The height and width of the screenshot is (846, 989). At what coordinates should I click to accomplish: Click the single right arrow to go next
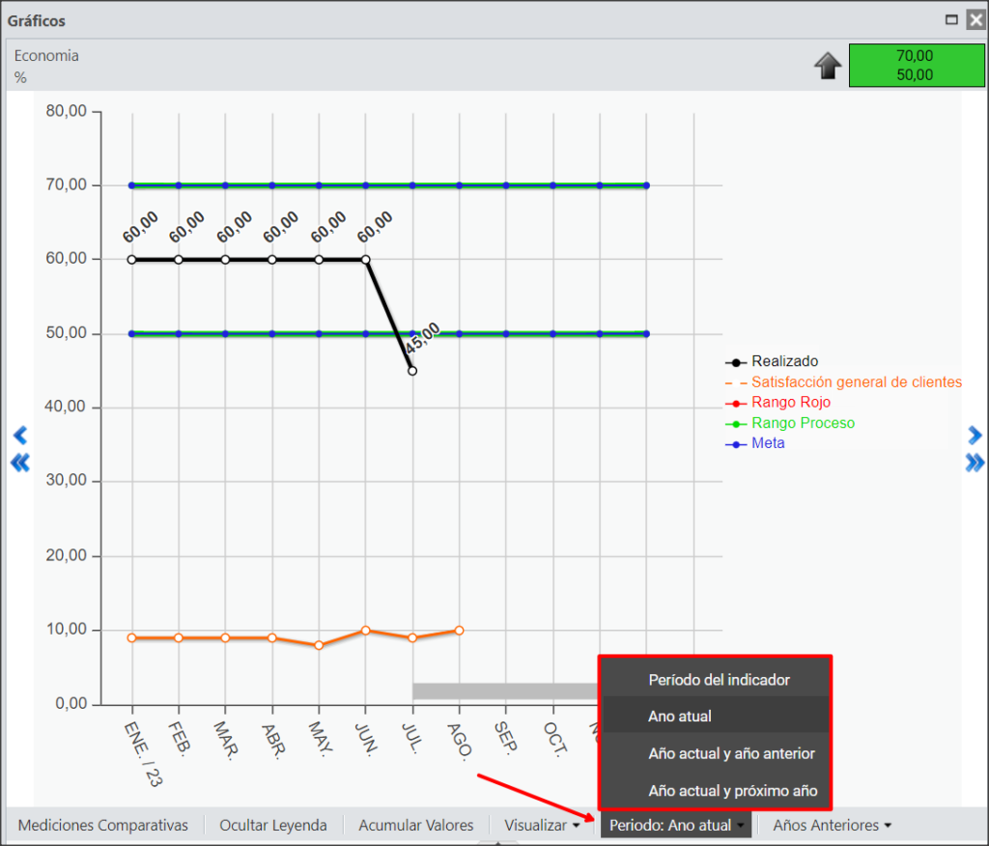coord(975,436)
